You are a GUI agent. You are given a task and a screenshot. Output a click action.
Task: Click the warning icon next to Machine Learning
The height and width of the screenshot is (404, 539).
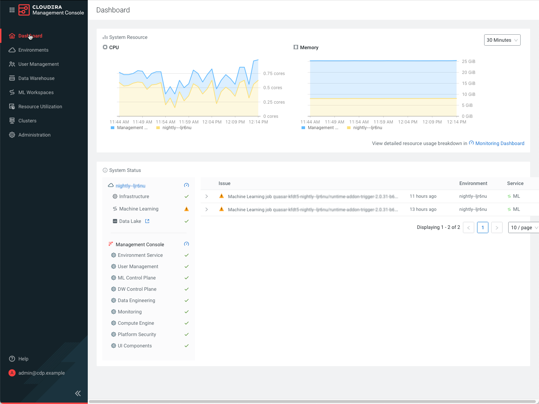pos(186,209)
